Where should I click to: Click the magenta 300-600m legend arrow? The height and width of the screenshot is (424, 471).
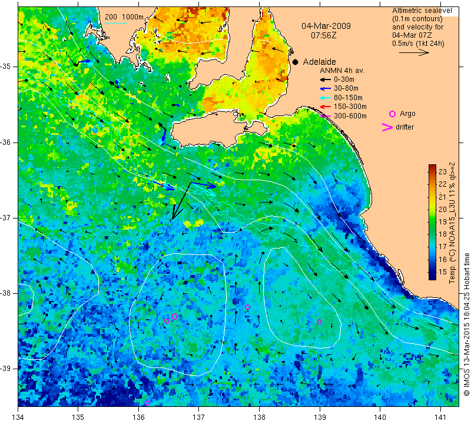[325, 115]
